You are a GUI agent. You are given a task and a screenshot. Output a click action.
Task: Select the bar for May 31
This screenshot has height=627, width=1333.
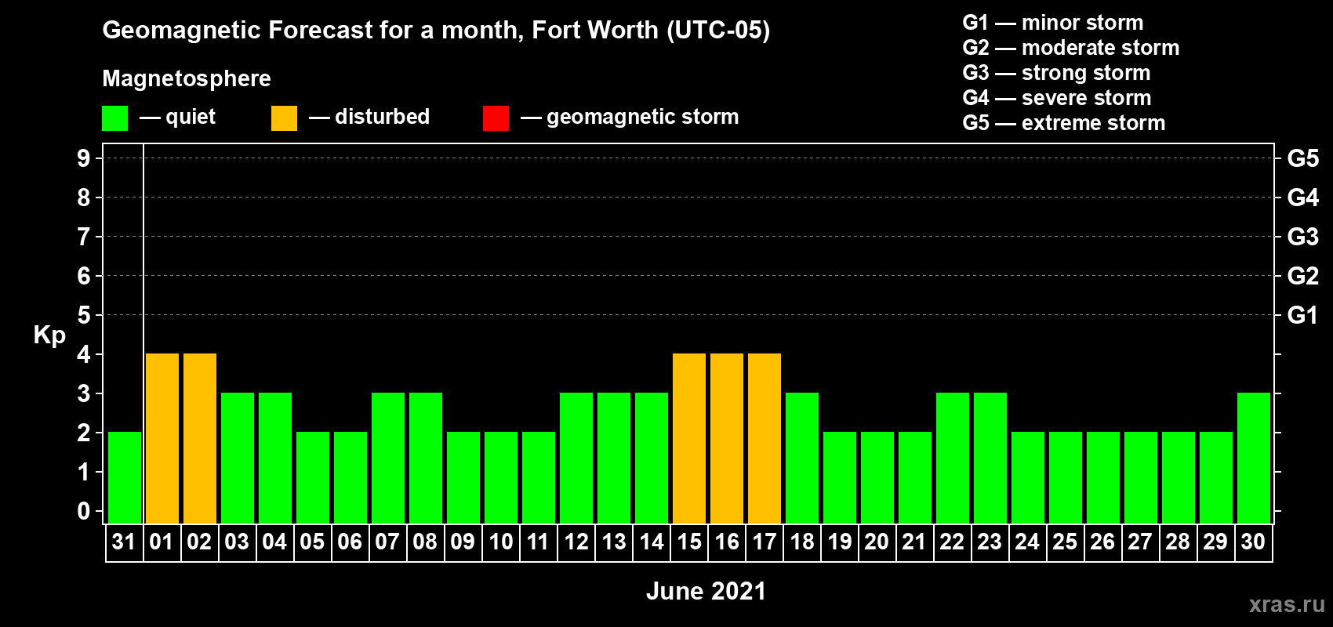125,477
